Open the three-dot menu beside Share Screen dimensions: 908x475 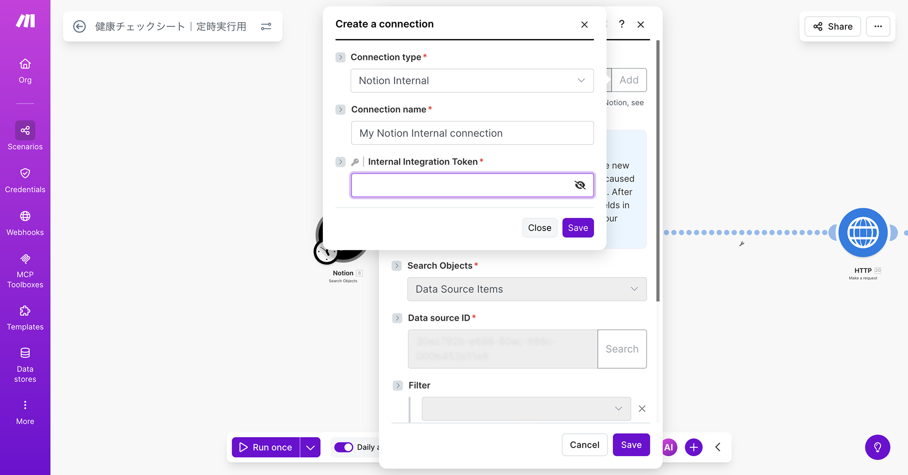(x=878, y=26)
